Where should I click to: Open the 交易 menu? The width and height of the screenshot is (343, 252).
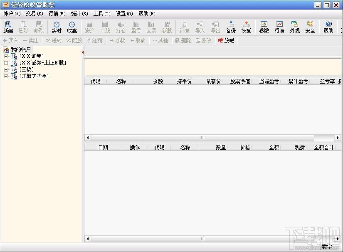[34, 14]
